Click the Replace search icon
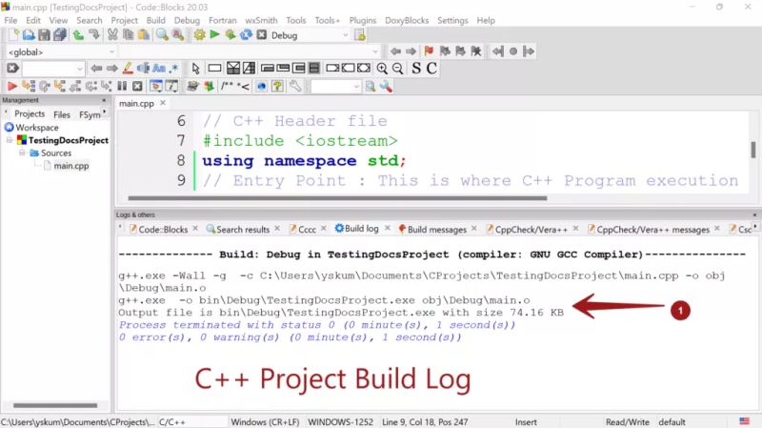 point(178,35)
